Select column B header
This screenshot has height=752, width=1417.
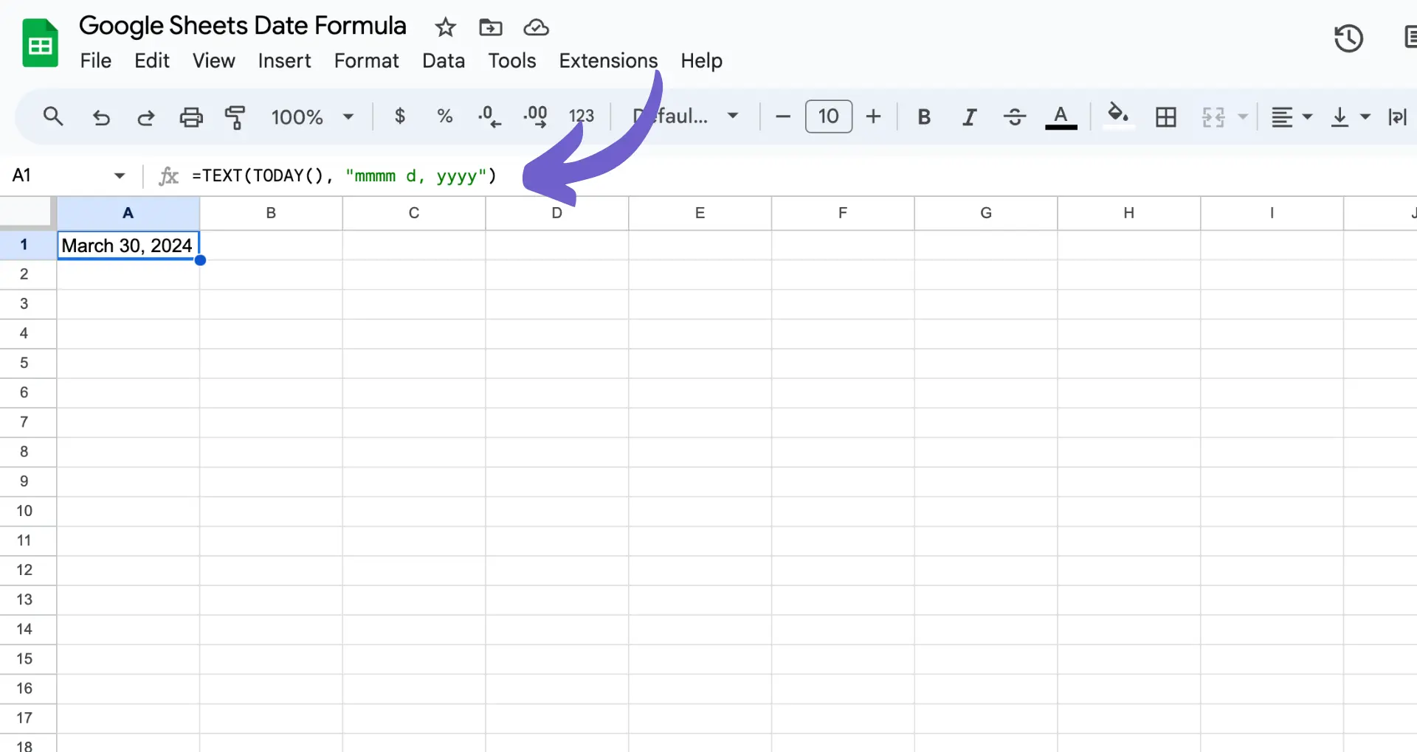tap(271, 213)
